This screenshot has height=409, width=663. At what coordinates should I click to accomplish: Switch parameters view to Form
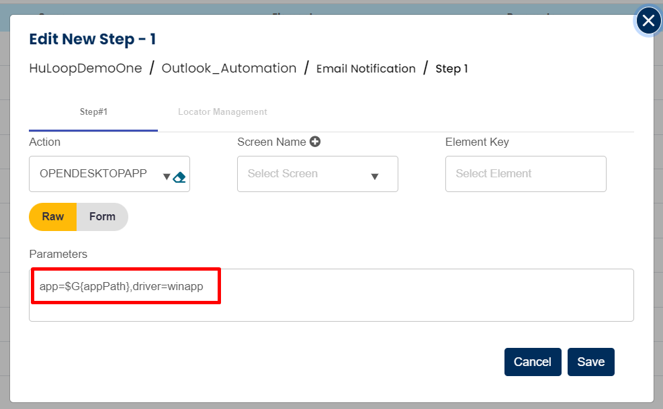(x=102, y=217)
